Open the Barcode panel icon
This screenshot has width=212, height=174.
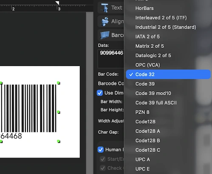pos(105,35)
